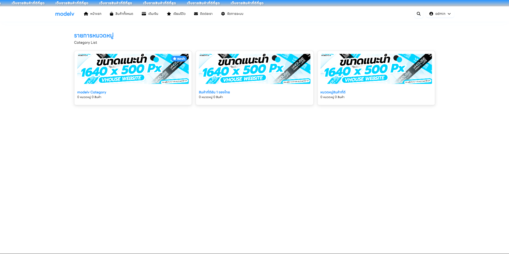Select the เขียนรีวิว menu item
509x254 pixels.
tap(179, 14)
